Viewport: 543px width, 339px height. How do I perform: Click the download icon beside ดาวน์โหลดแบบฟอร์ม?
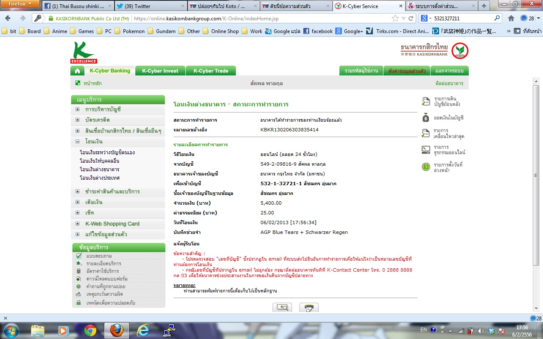tap(78, 279)
